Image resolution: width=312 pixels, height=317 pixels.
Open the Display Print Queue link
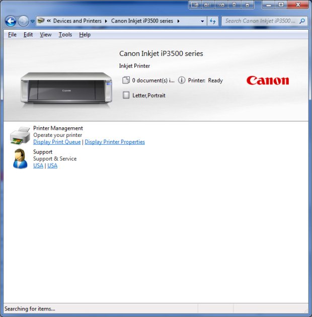click(x=57, y=142)
